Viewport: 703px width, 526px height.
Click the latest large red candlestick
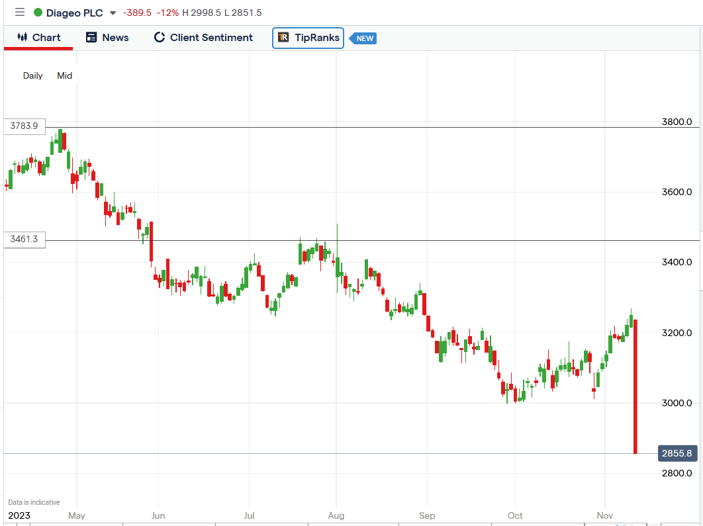(635, 386)
